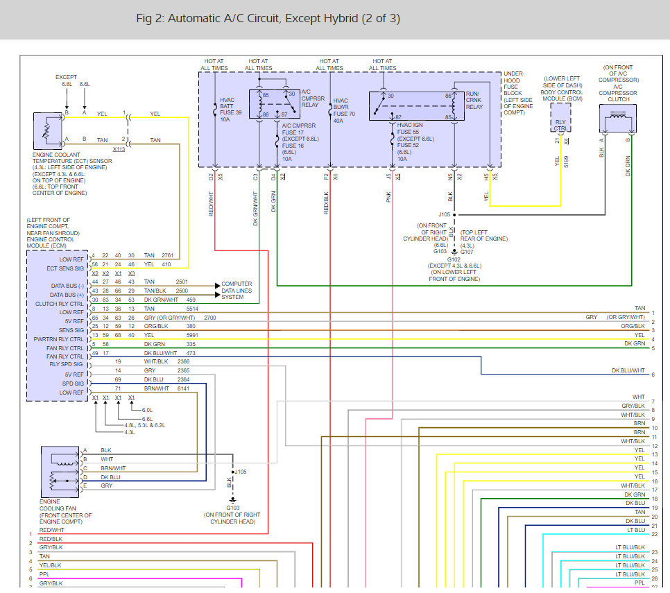Select the 'ENGINE COOLANT TEMPERATURE (ECT) SENSOR' label
This screenshot has width=670, height=593.
pyautogui.click(x=72, y=157)
